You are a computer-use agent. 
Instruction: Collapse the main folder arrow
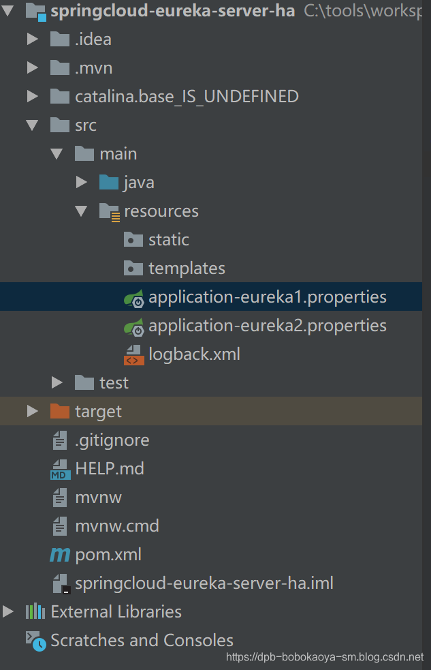[x=57, y=154]
